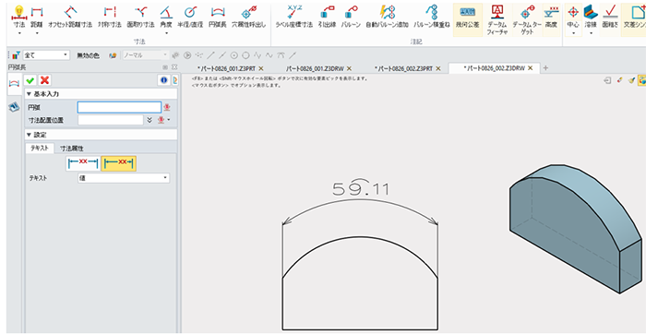
Task: Select the データムターゲット datum target tool
Action: [527, 19]
